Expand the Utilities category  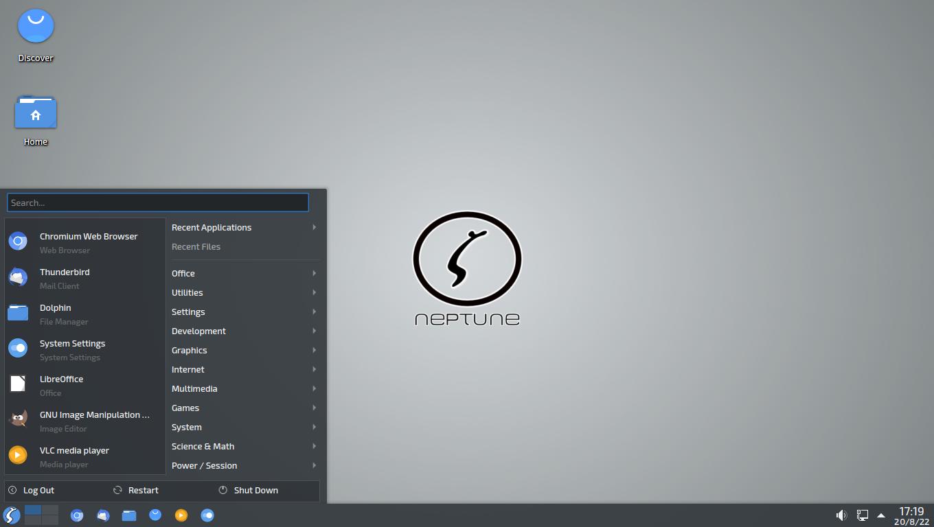pos(244,292)
